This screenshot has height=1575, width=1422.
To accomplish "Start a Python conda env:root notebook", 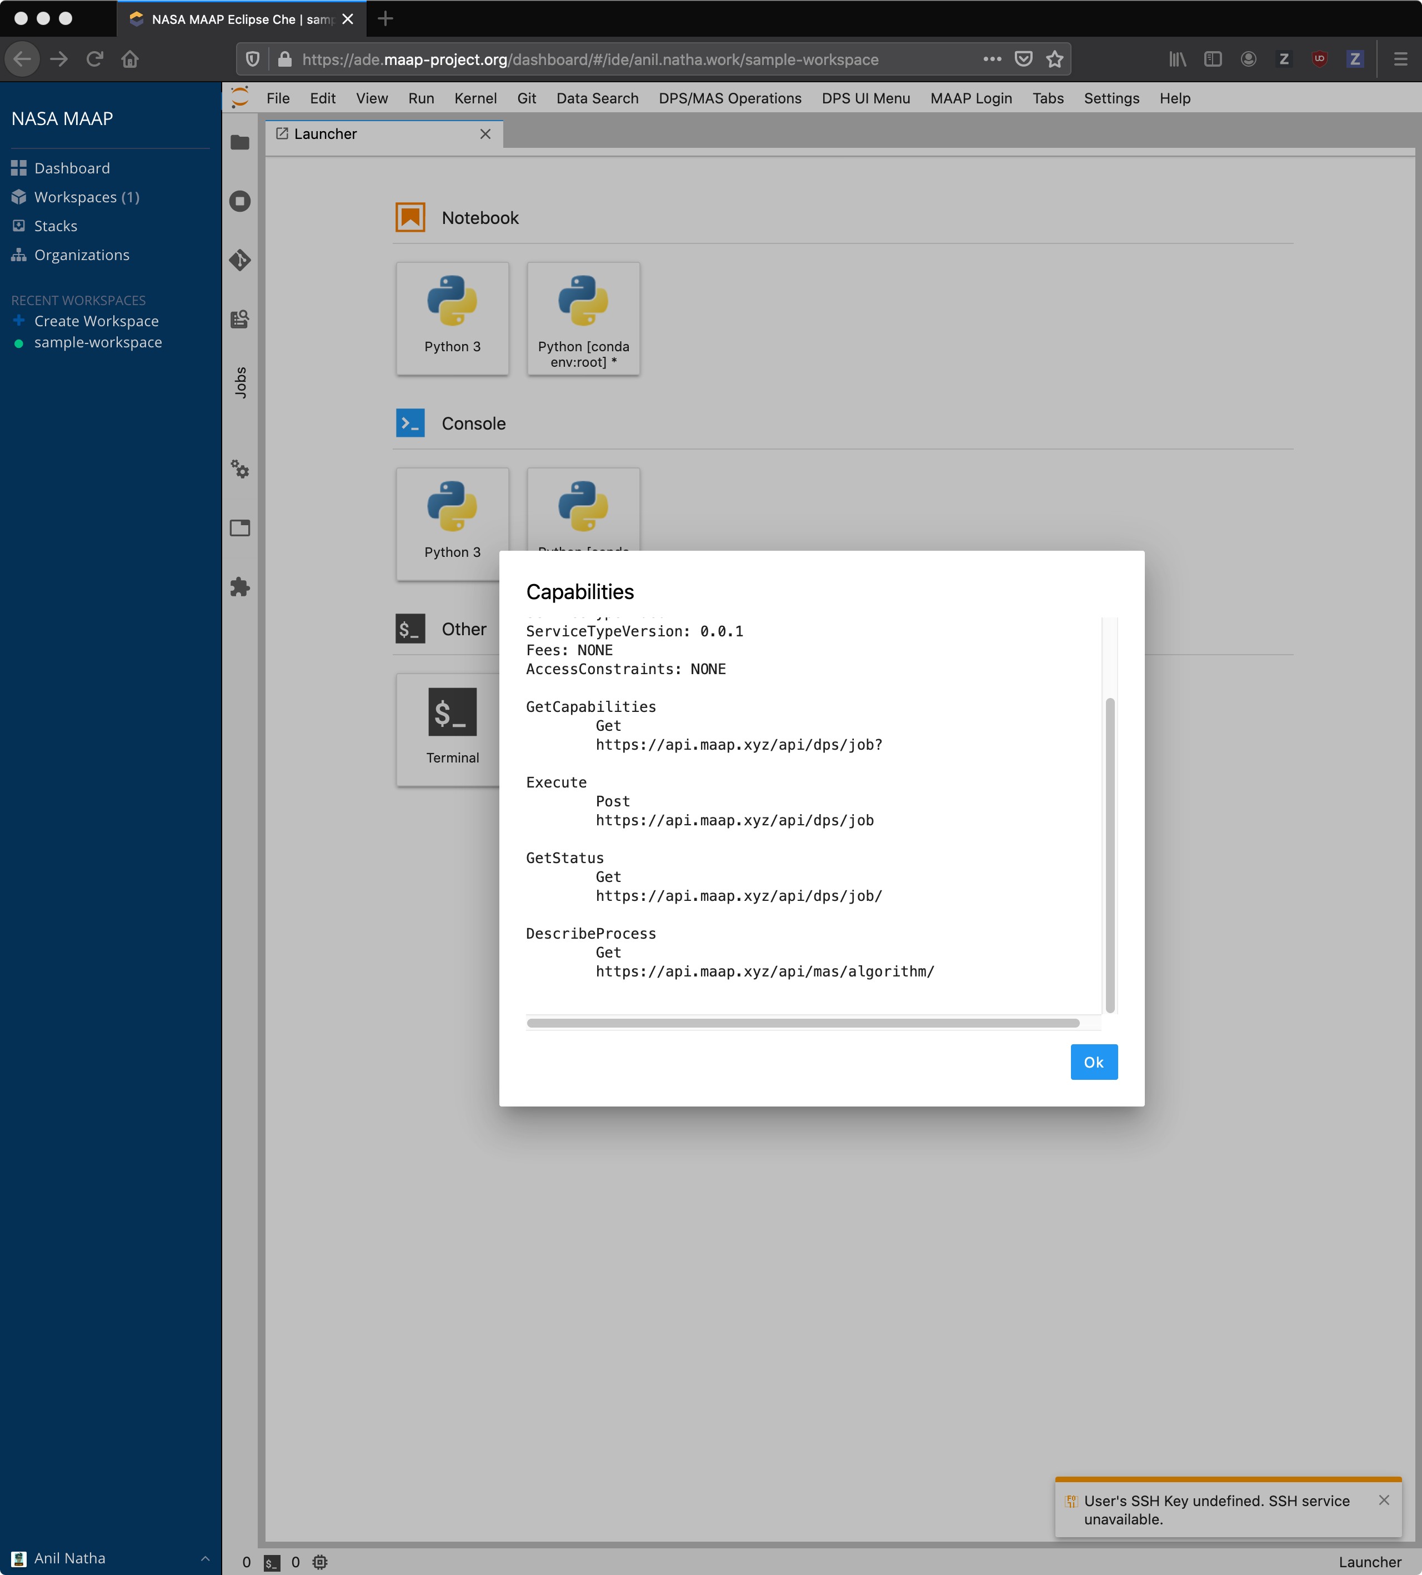I will (x=583, y=318).
